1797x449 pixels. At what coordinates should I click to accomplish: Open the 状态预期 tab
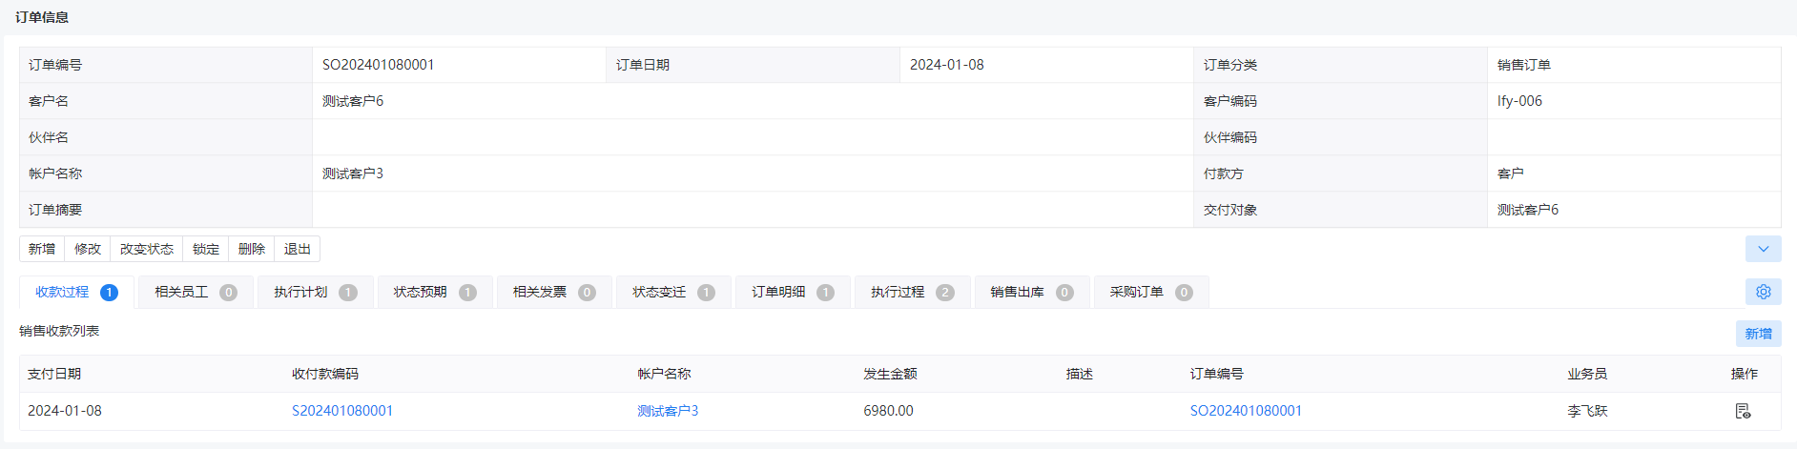(x=435, y=292)
